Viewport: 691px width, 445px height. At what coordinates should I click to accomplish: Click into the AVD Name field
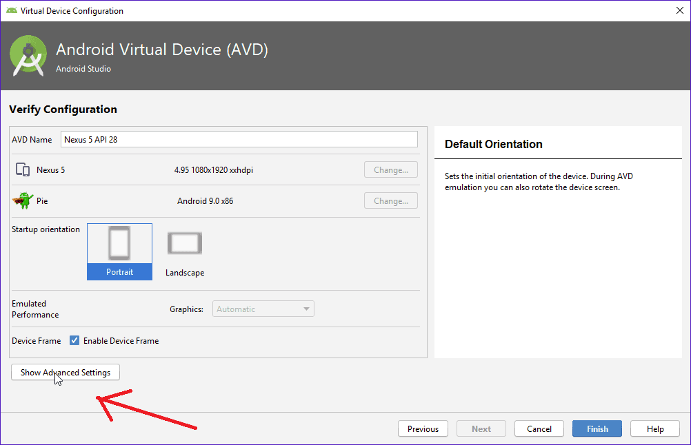coord(239,140)
